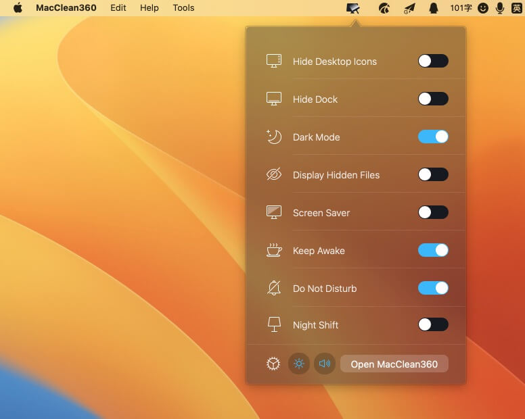Click the Hide Desktop Icons monitor icon
The width and height of the screenshot is (525, 419).
274,61
